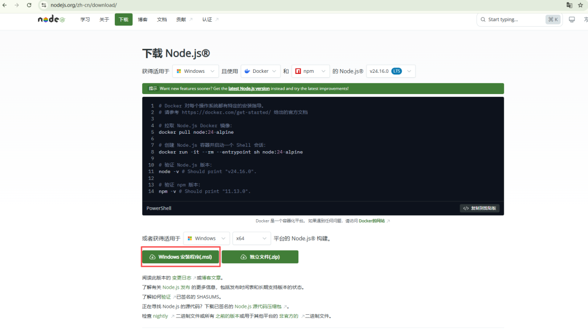Go to the 文档 nav item

(162, 20)
